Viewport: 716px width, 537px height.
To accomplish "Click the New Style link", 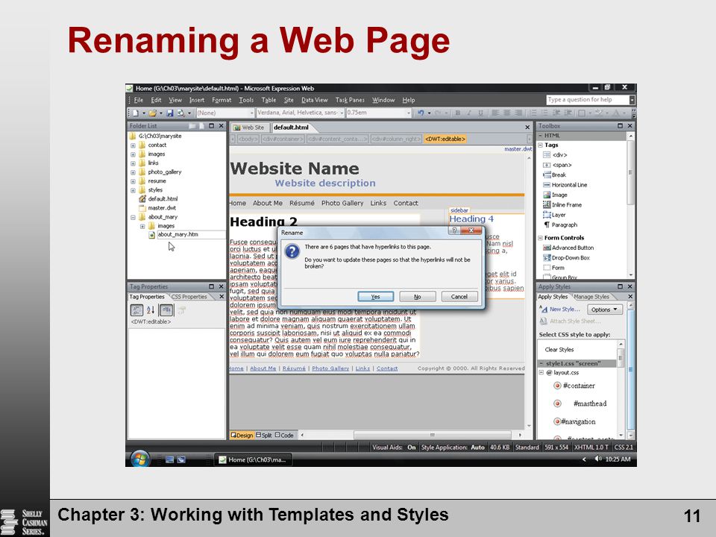I will pos(565,309).
